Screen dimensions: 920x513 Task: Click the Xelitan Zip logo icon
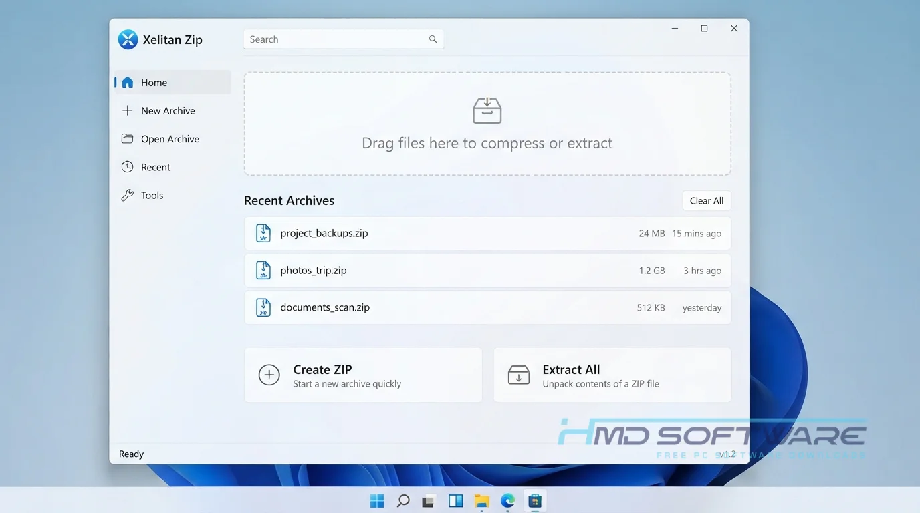128,40
